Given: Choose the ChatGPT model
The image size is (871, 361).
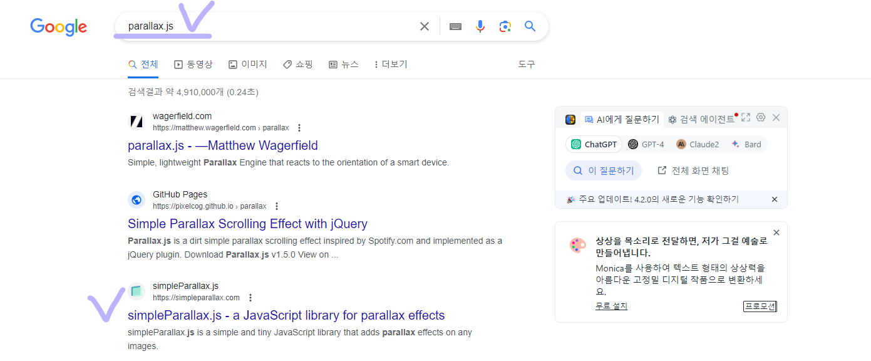Looking at the screenshot, I should tap(594, 144).
